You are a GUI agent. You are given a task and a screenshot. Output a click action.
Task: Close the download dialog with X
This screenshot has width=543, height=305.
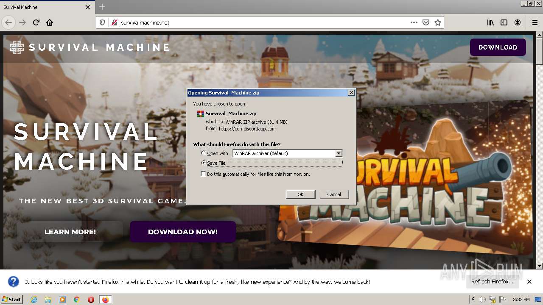[351, 93]
